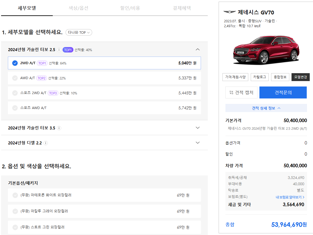
Task: Select the 2WD A/T radio check
Action: tap(15, 63)
